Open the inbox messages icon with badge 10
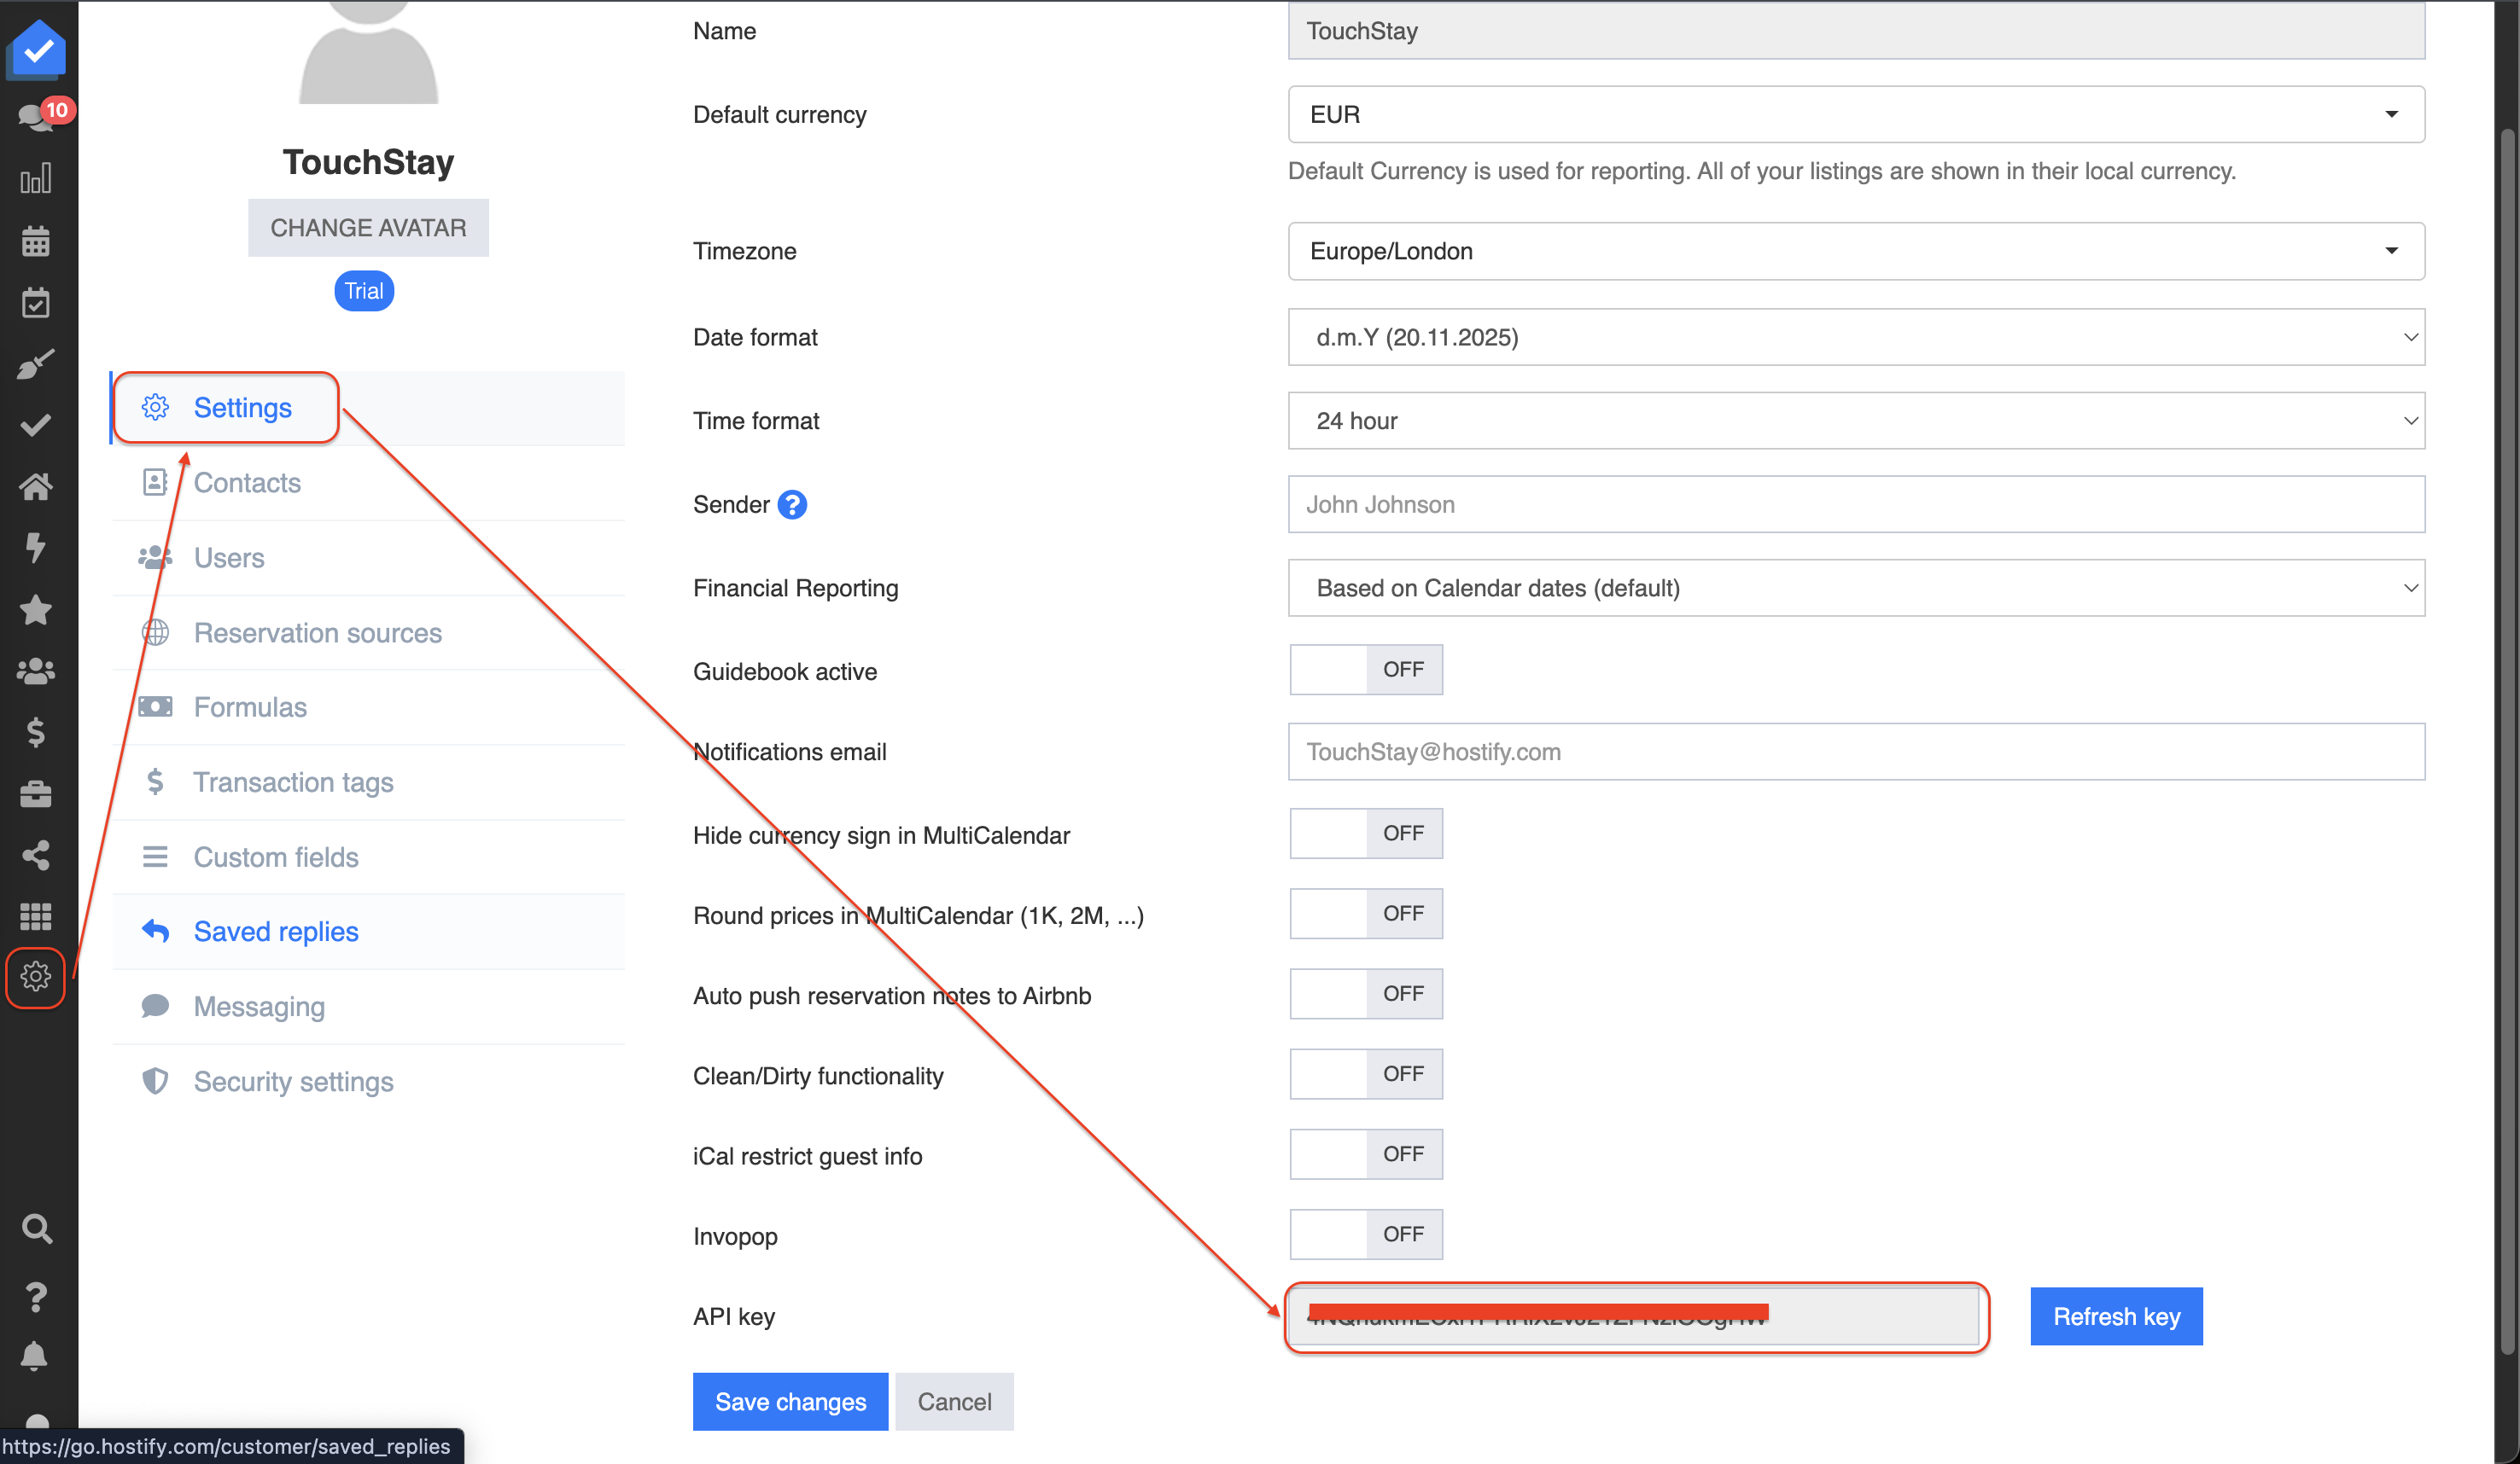Viewport: 2520px width, 1464px height. click(x=36, y=116)
